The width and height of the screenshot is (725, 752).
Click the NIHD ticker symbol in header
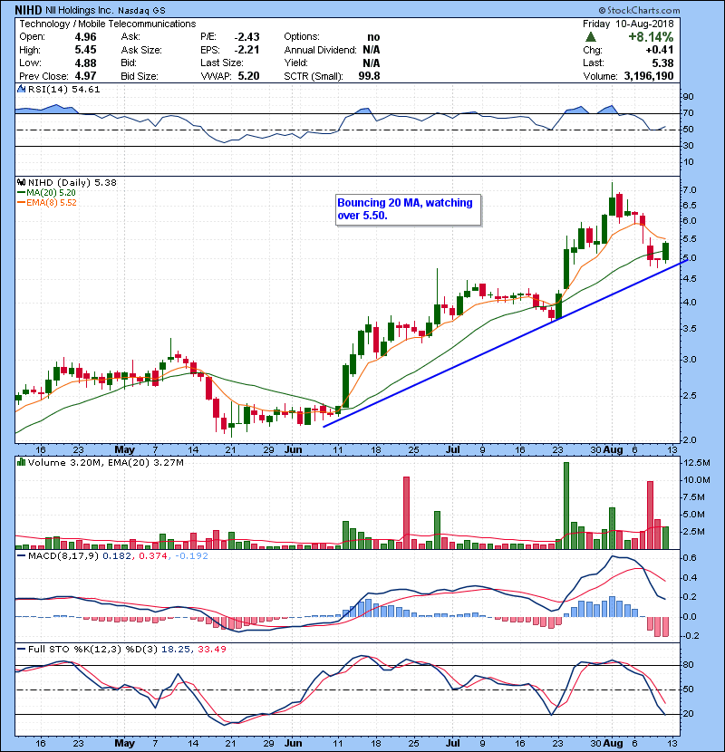tap(33, 8)
